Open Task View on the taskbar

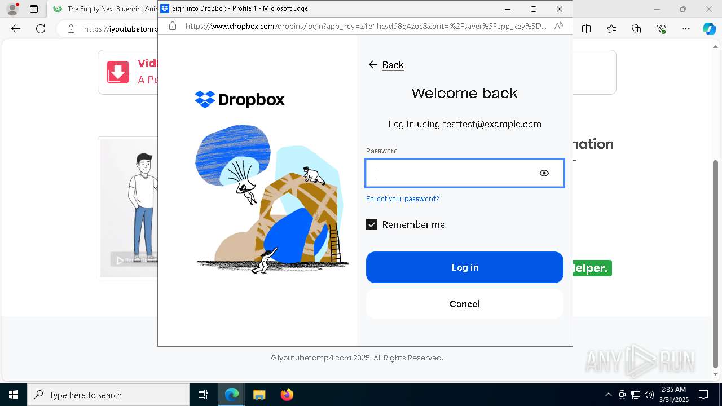pyautogui.click(x=203, y=395)
